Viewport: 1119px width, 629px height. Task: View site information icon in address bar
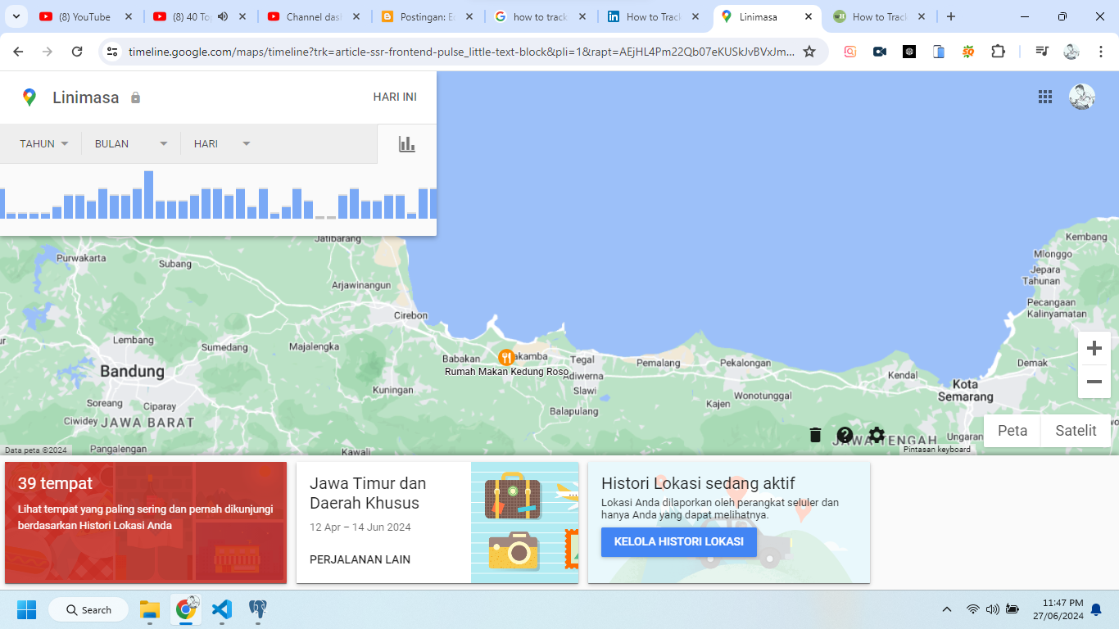click(x=113, y=52)
